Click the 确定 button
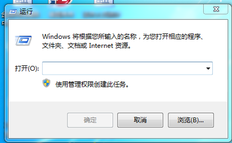Image resolution: width=232 pixels, height=143 pixels. [x=90, y=120]
